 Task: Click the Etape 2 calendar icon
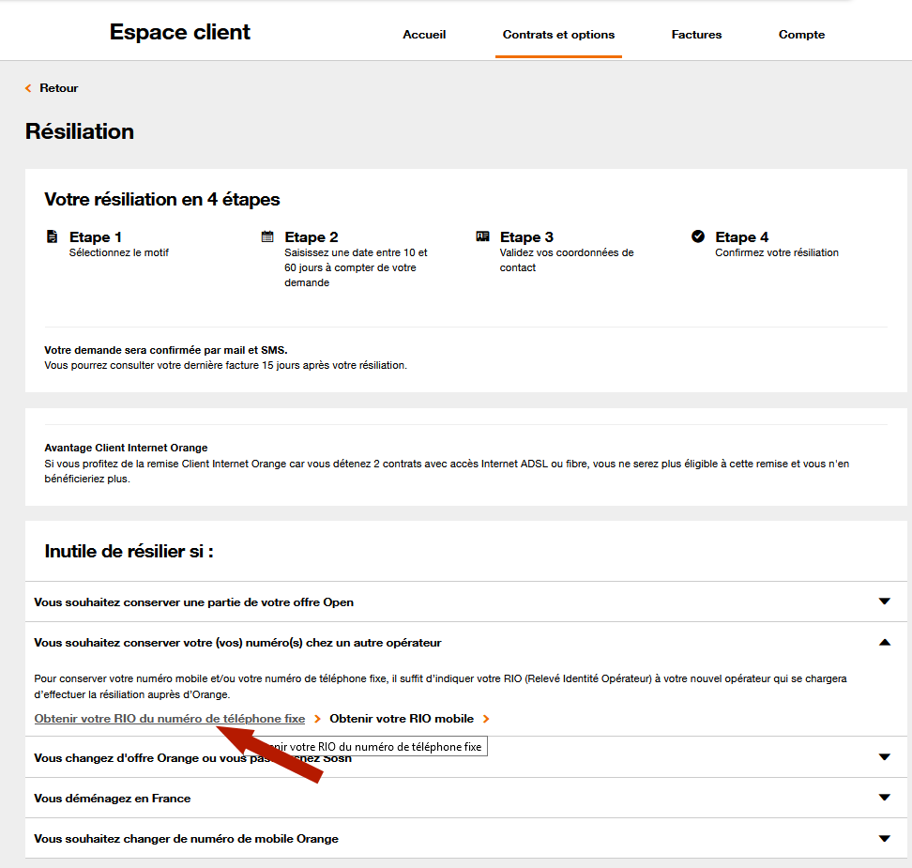(267, 236)
